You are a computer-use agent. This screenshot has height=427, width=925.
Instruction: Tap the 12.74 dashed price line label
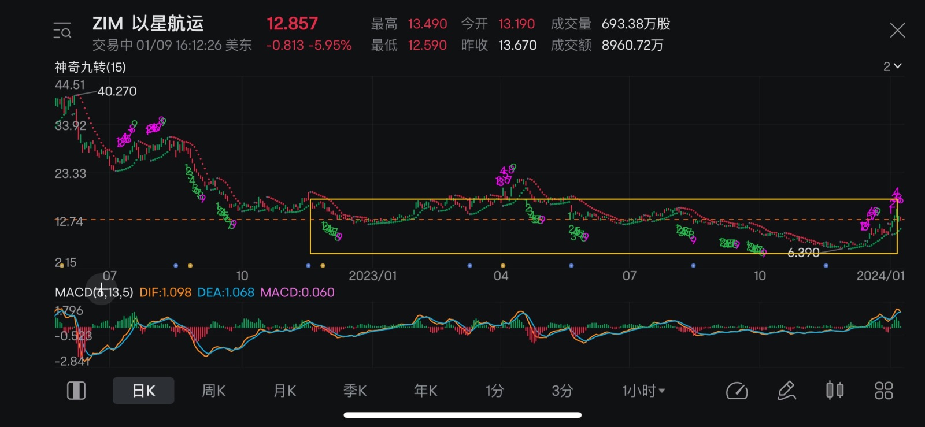tap(69, 221)
